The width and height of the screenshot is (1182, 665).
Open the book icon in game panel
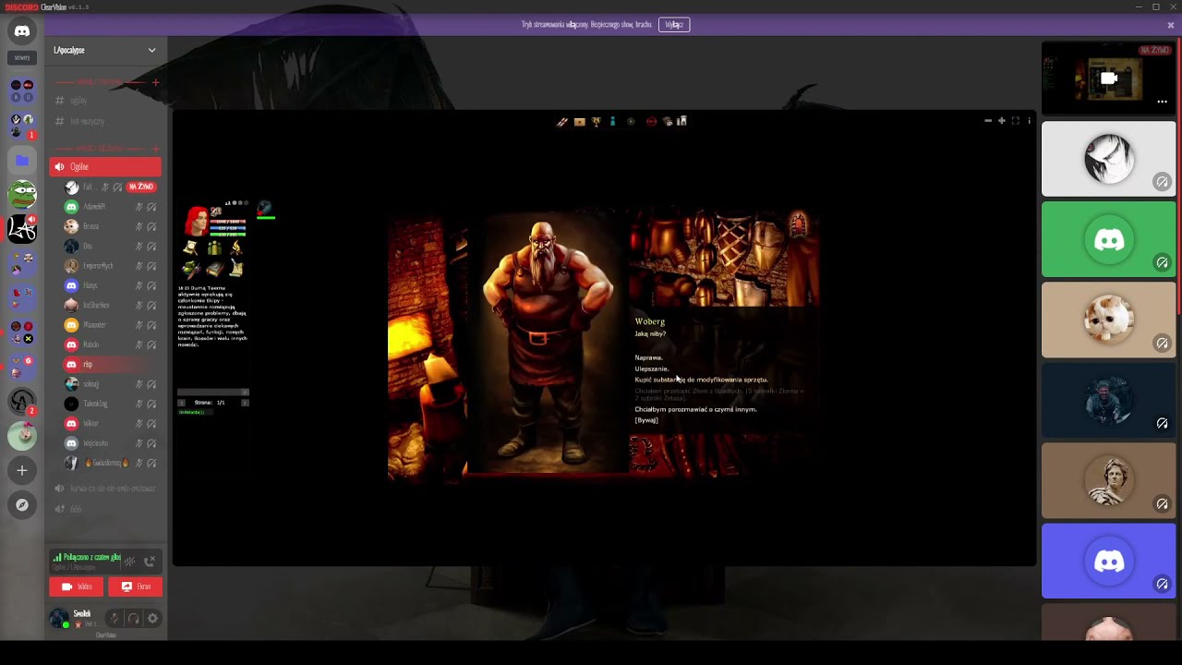pyautogui.click(x=214, y=269)
